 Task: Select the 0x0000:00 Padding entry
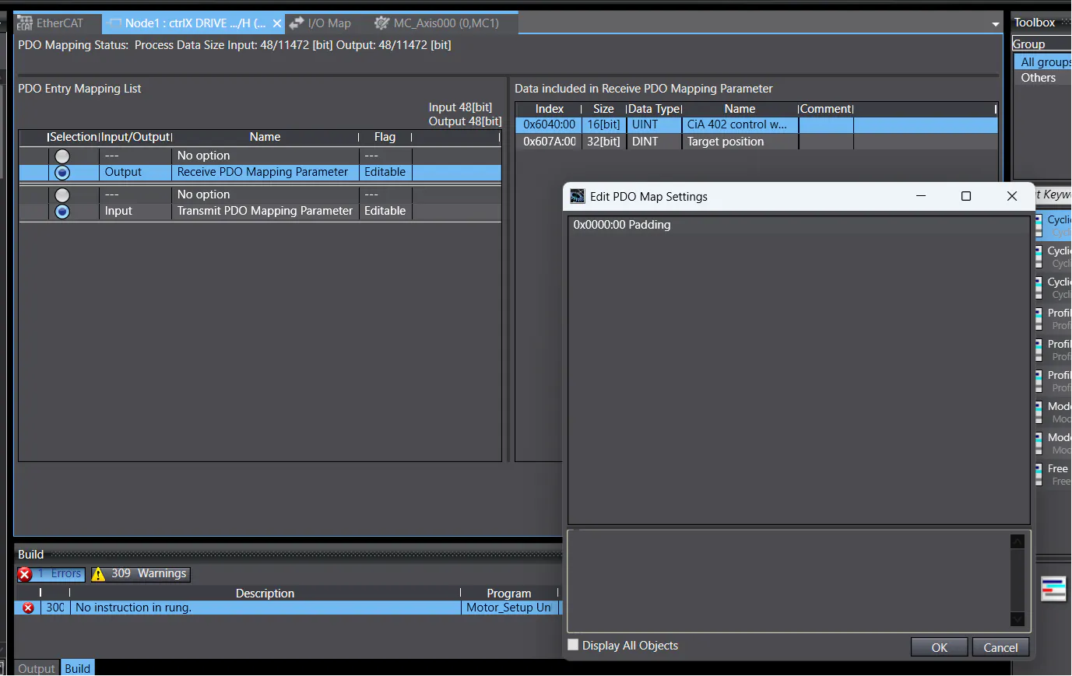(x=621, y=225)
